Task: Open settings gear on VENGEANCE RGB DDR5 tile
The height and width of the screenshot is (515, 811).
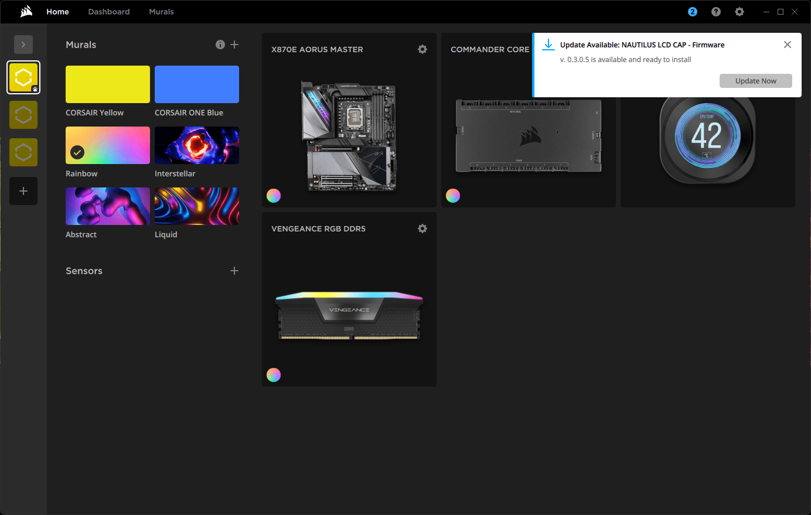Action: click(x=422, y=228)
